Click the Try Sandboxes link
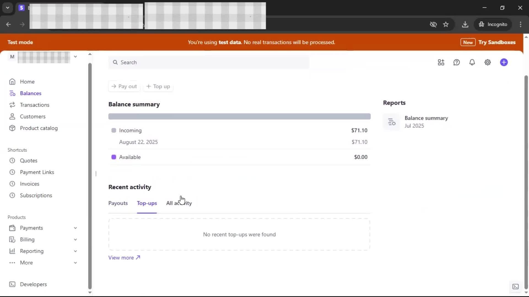The width and height of the screenshot is (529, 297). pyautogui.click(x=496, y=42)
